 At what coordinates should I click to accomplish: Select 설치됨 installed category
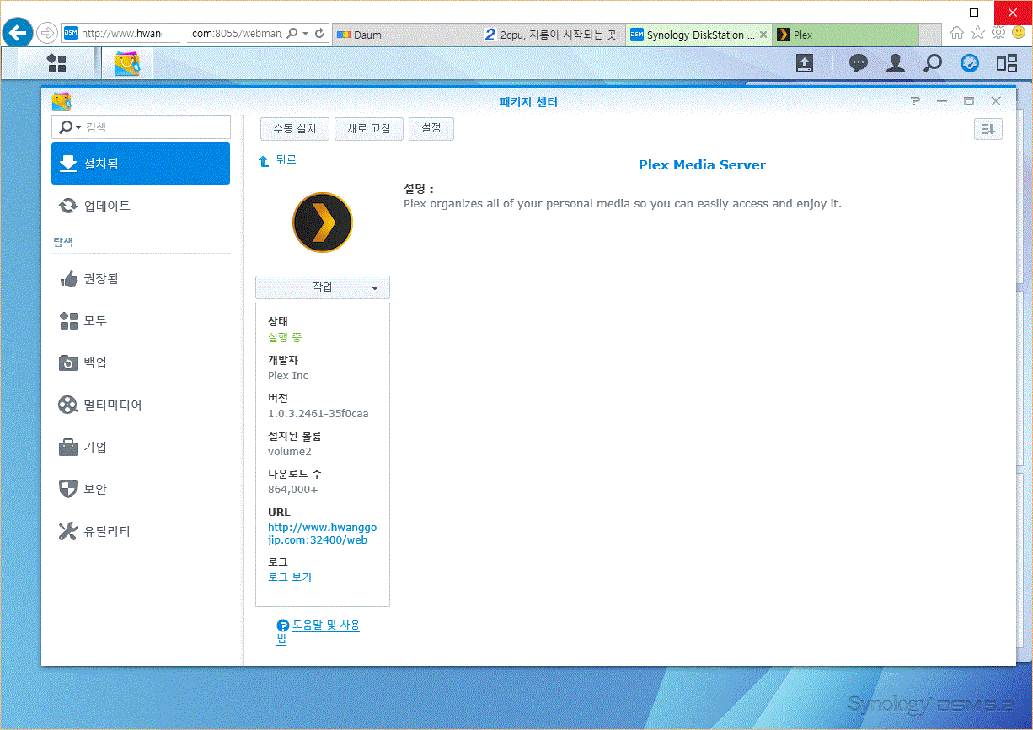(141, 164)
